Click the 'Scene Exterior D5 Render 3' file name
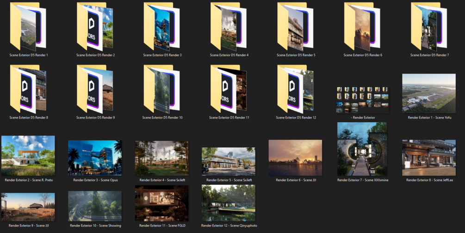This screenshot has height=233, width=465. click(162, 55)
